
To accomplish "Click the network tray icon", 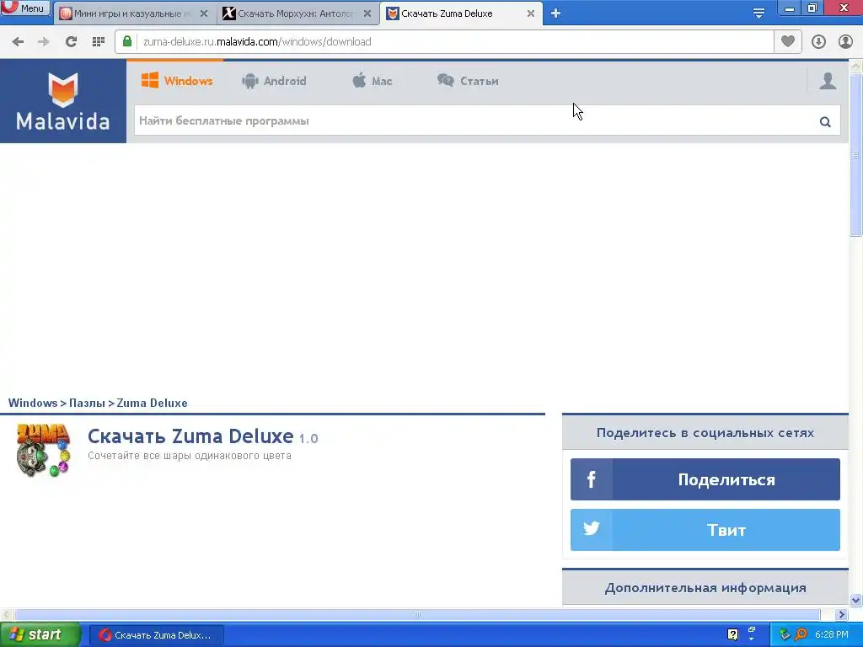I will 785,635.
